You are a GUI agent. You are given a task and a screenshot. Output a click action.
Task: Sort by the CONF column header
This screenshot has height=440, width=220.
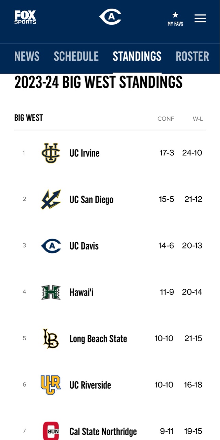[x=166, y=119]
